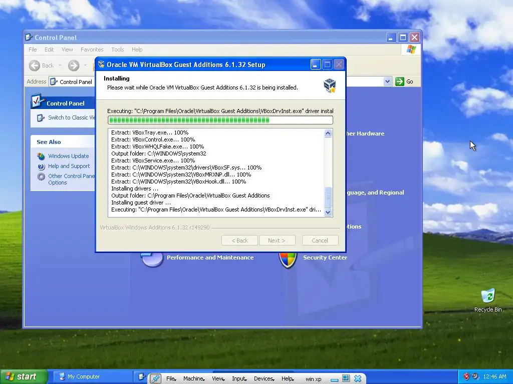
Task: Click the installer log scrollbar thumb
Action: pos(328,197)
